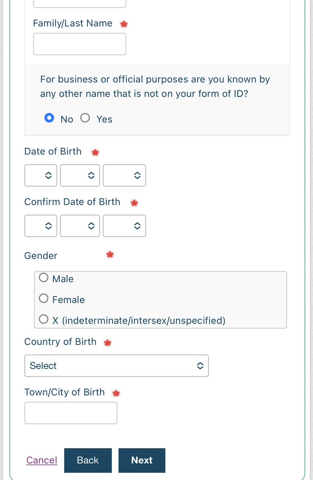
Task: Click red asterisk beside Gender label
Action: click(x=110, y=254)
